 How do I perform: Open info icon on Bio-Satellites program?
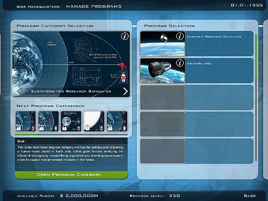180,63
